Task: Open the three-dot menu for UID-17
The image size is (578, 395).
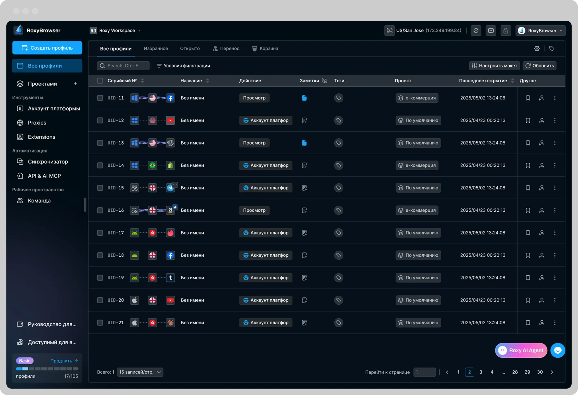Action: pos(555,233)
